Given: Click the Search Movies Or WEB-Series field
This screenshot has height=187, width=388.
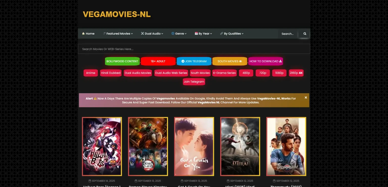Looking at the screenshot, I should [x=194, y=49].
